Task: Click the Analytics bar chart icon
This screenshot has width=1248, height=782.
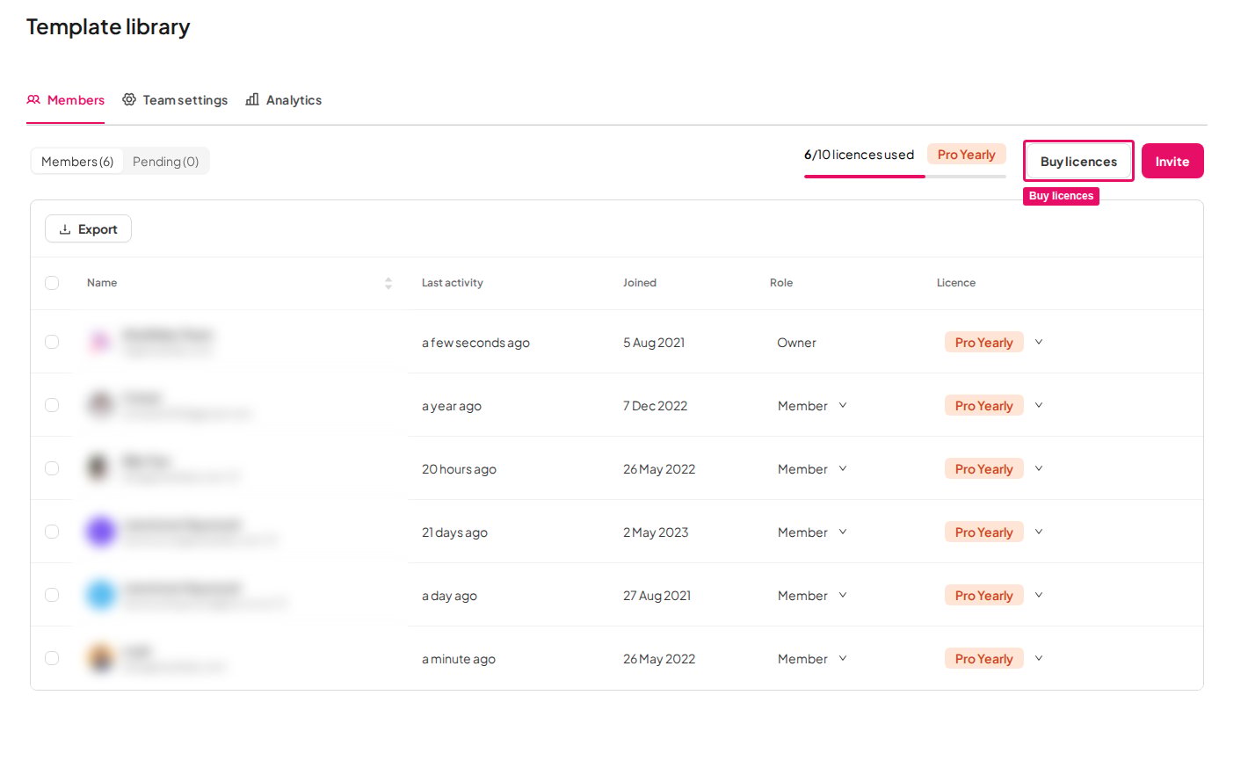Action: click(252, 99)
